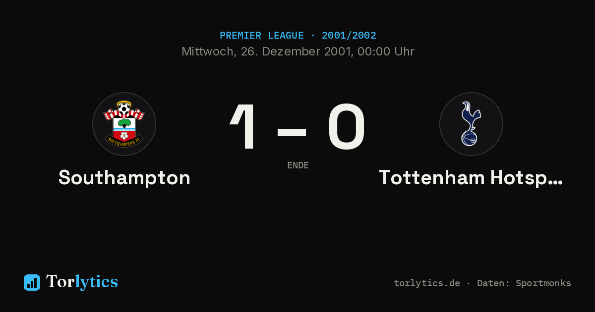Click the dash between the scores
595x312 pixels.
click(292, 132)
